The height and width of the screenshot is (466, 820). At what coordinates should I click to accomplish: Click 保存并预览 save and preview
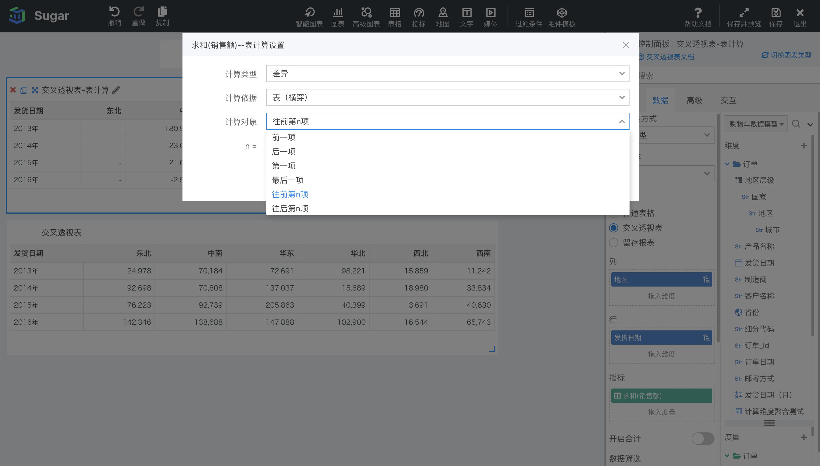tap(744, 17)
